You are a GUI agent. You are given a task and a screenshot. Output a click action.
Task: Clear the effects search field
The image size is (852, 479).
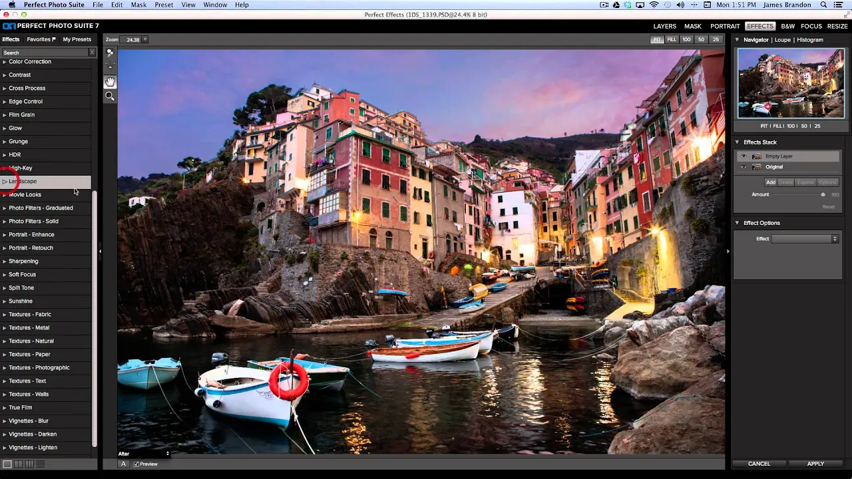(x=92, y=53)
